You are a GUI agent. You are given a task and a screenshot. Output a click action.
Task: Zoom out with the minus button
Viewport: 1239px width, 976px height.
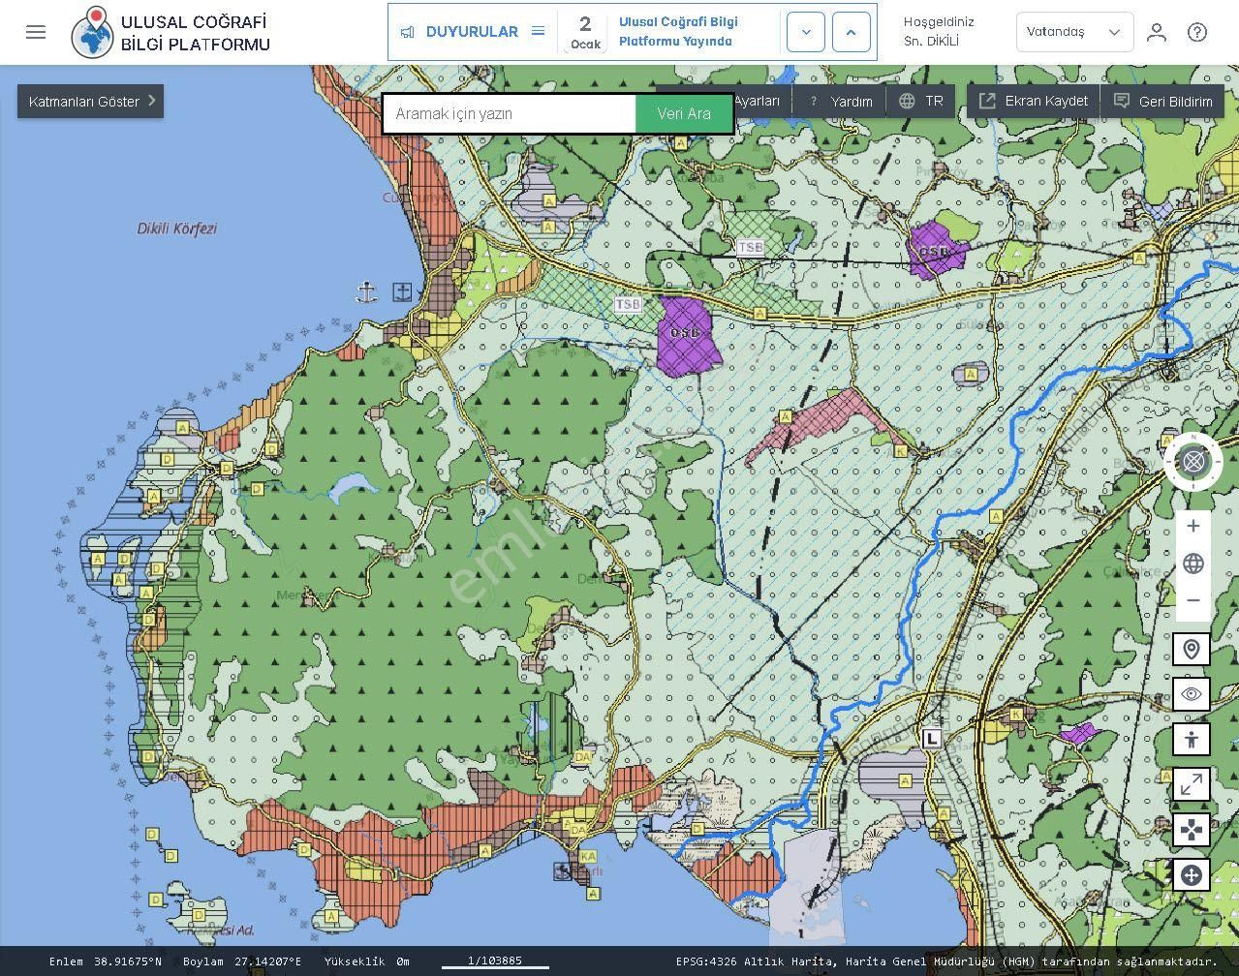[x=1193, y=600]
